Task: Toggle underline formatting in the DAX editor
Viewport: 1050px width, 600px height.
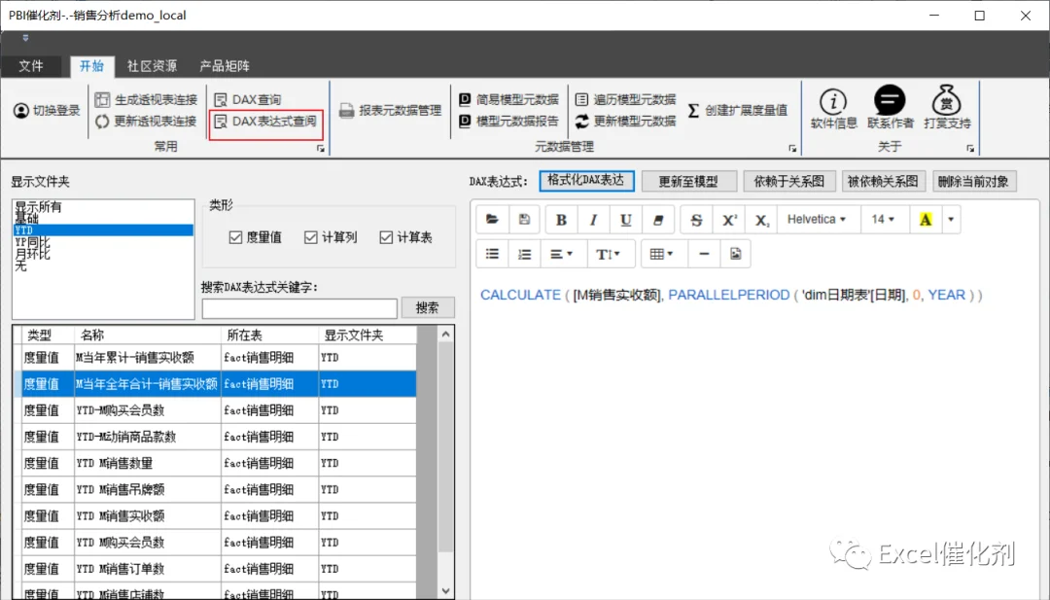Action: [625, 220]
